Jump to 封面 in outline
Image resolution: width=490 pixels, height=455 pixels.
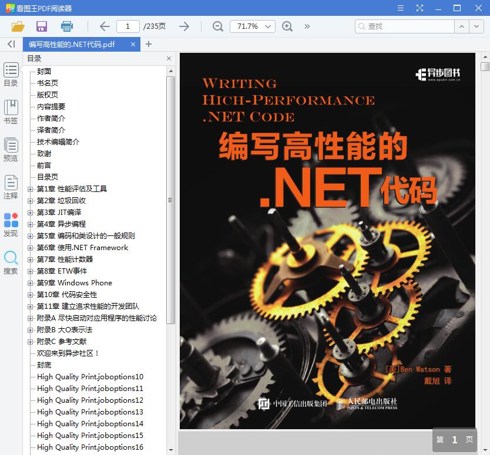[44, 72]
